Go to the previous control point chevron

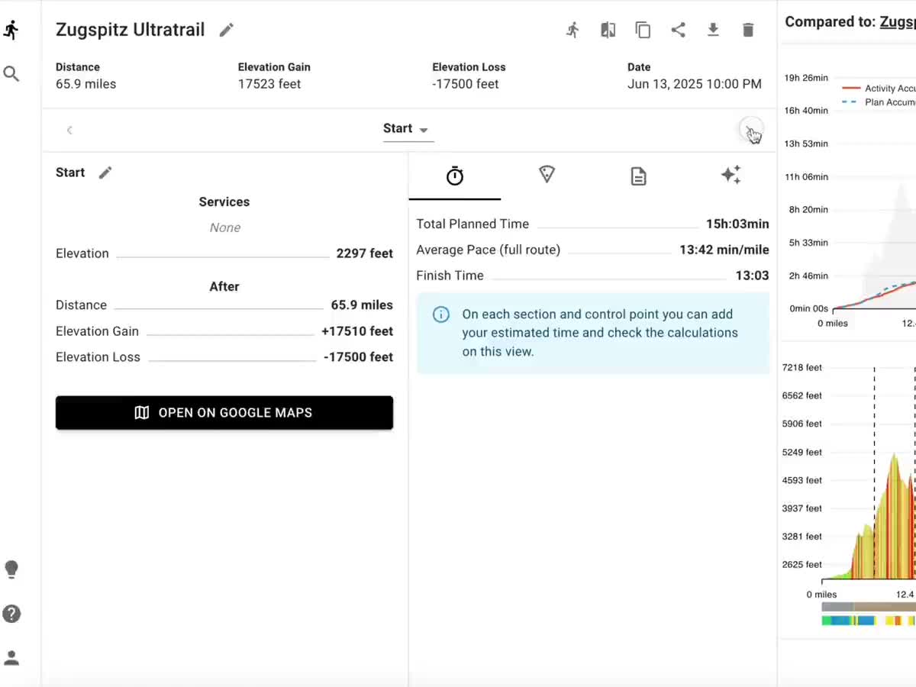(69, 130)
